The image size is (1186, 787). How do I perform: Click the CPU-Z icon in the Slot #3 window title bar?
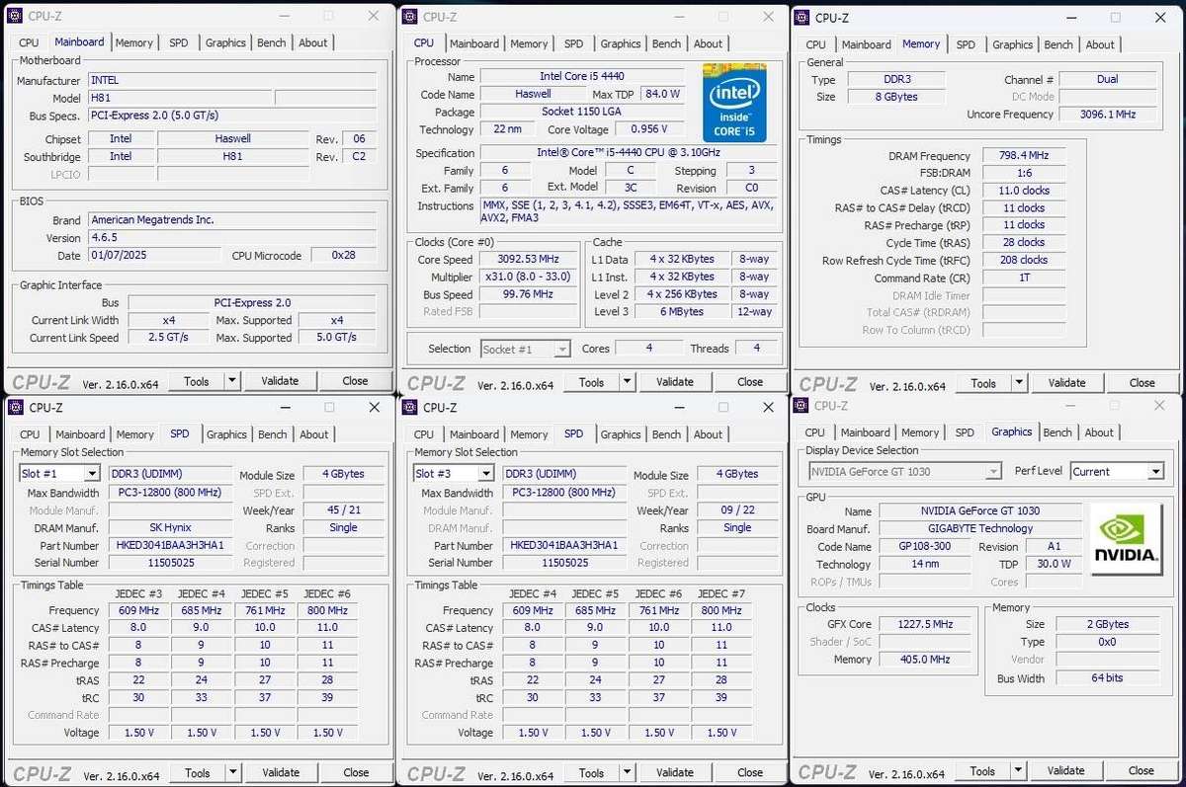[x=408, y=407]
